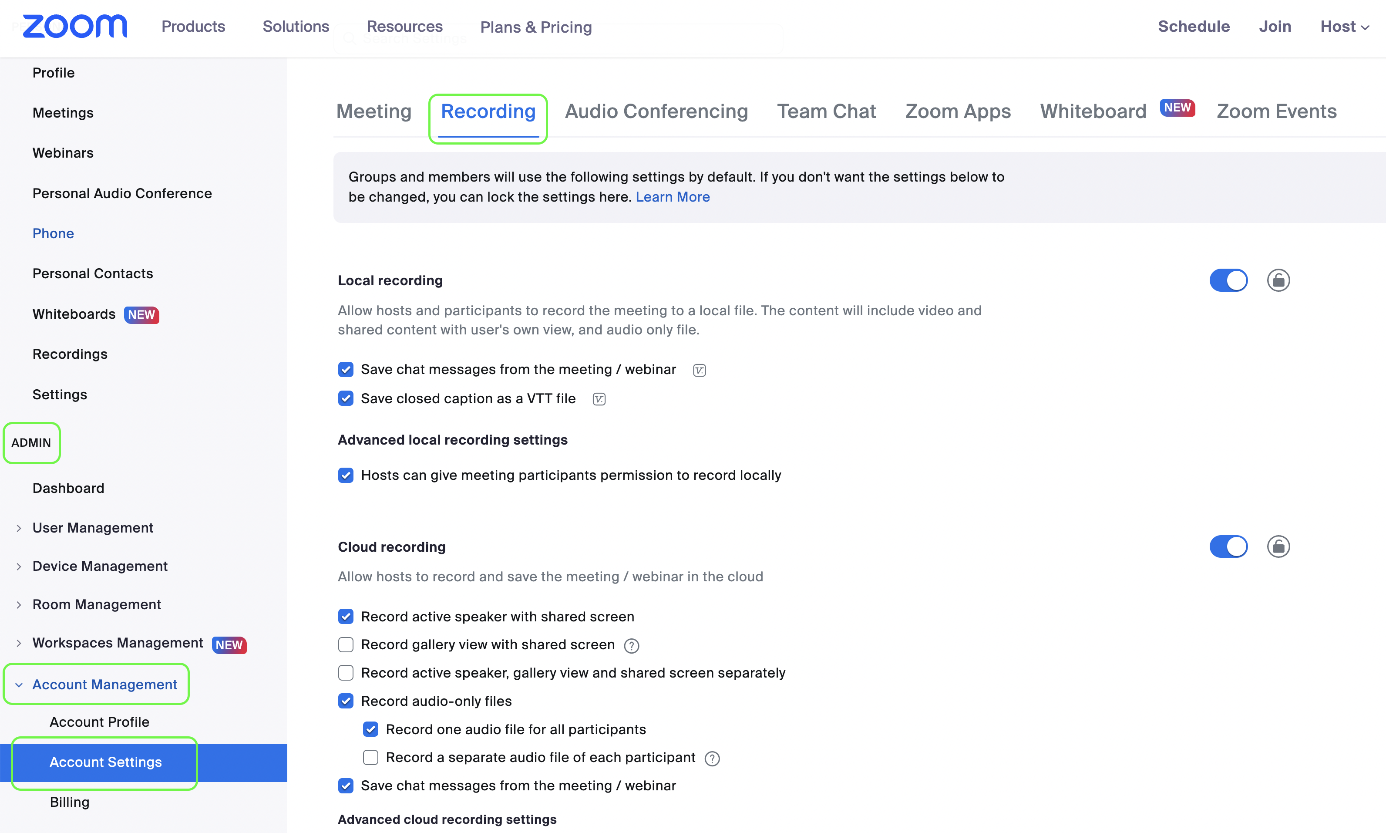Click the NEW badge next to Whiteboard tab

pos(1177,108)
